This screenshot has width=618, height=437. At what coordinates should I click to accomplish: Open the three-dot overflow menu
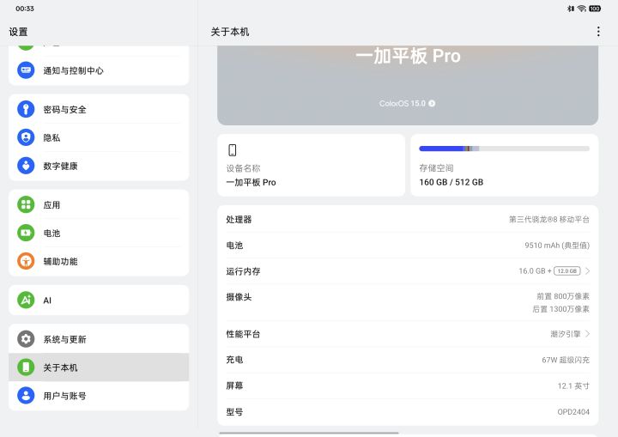598,32
